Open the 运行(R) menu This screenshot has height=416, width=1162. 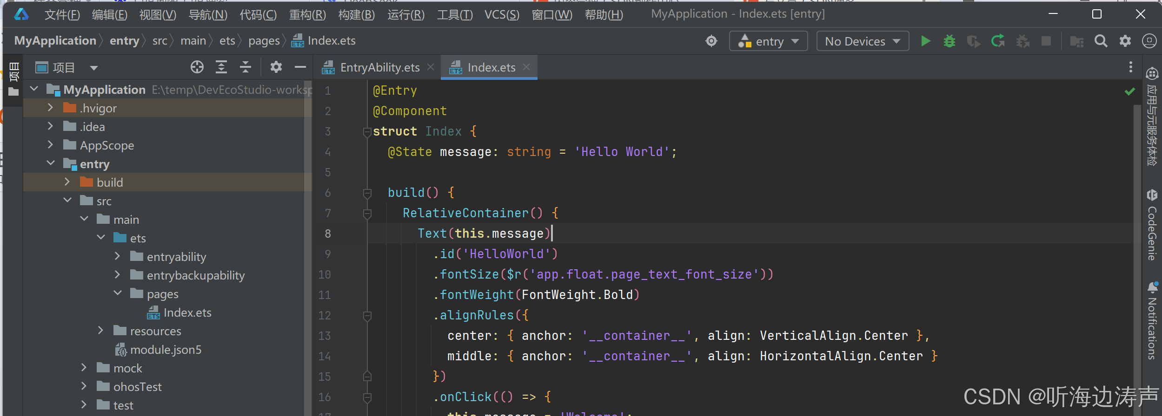pos(406,15)
